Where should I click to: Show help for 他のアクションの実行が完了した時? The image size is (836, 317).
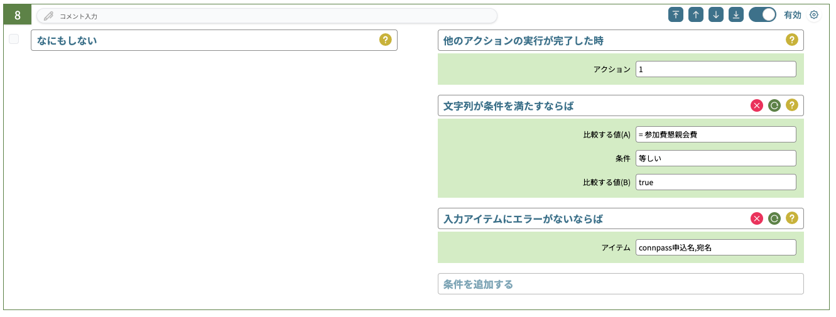[x=792, y=40]
